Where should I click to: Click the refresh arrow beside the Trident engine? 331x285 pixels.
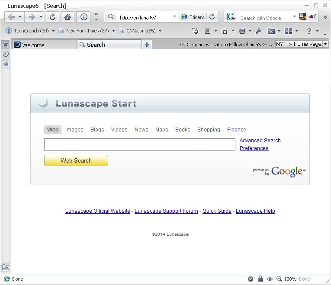pyautogui.click(x=212, y=17)
